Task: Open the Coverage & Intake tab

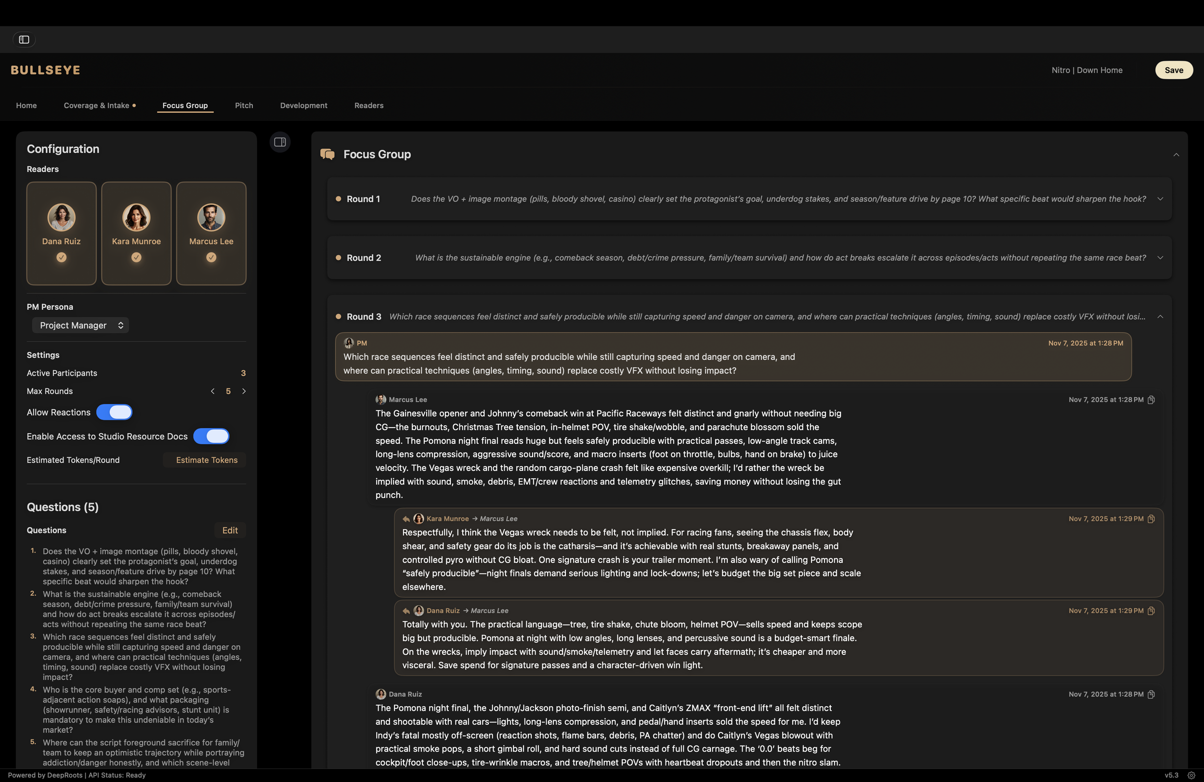Action: click(97, 105)
